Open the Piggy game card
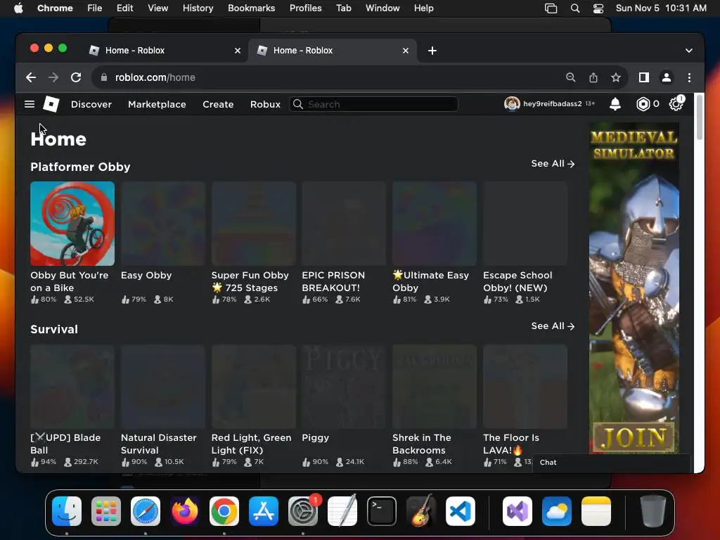720x540 pixels. pyautogui.click(x=344, y=406)
